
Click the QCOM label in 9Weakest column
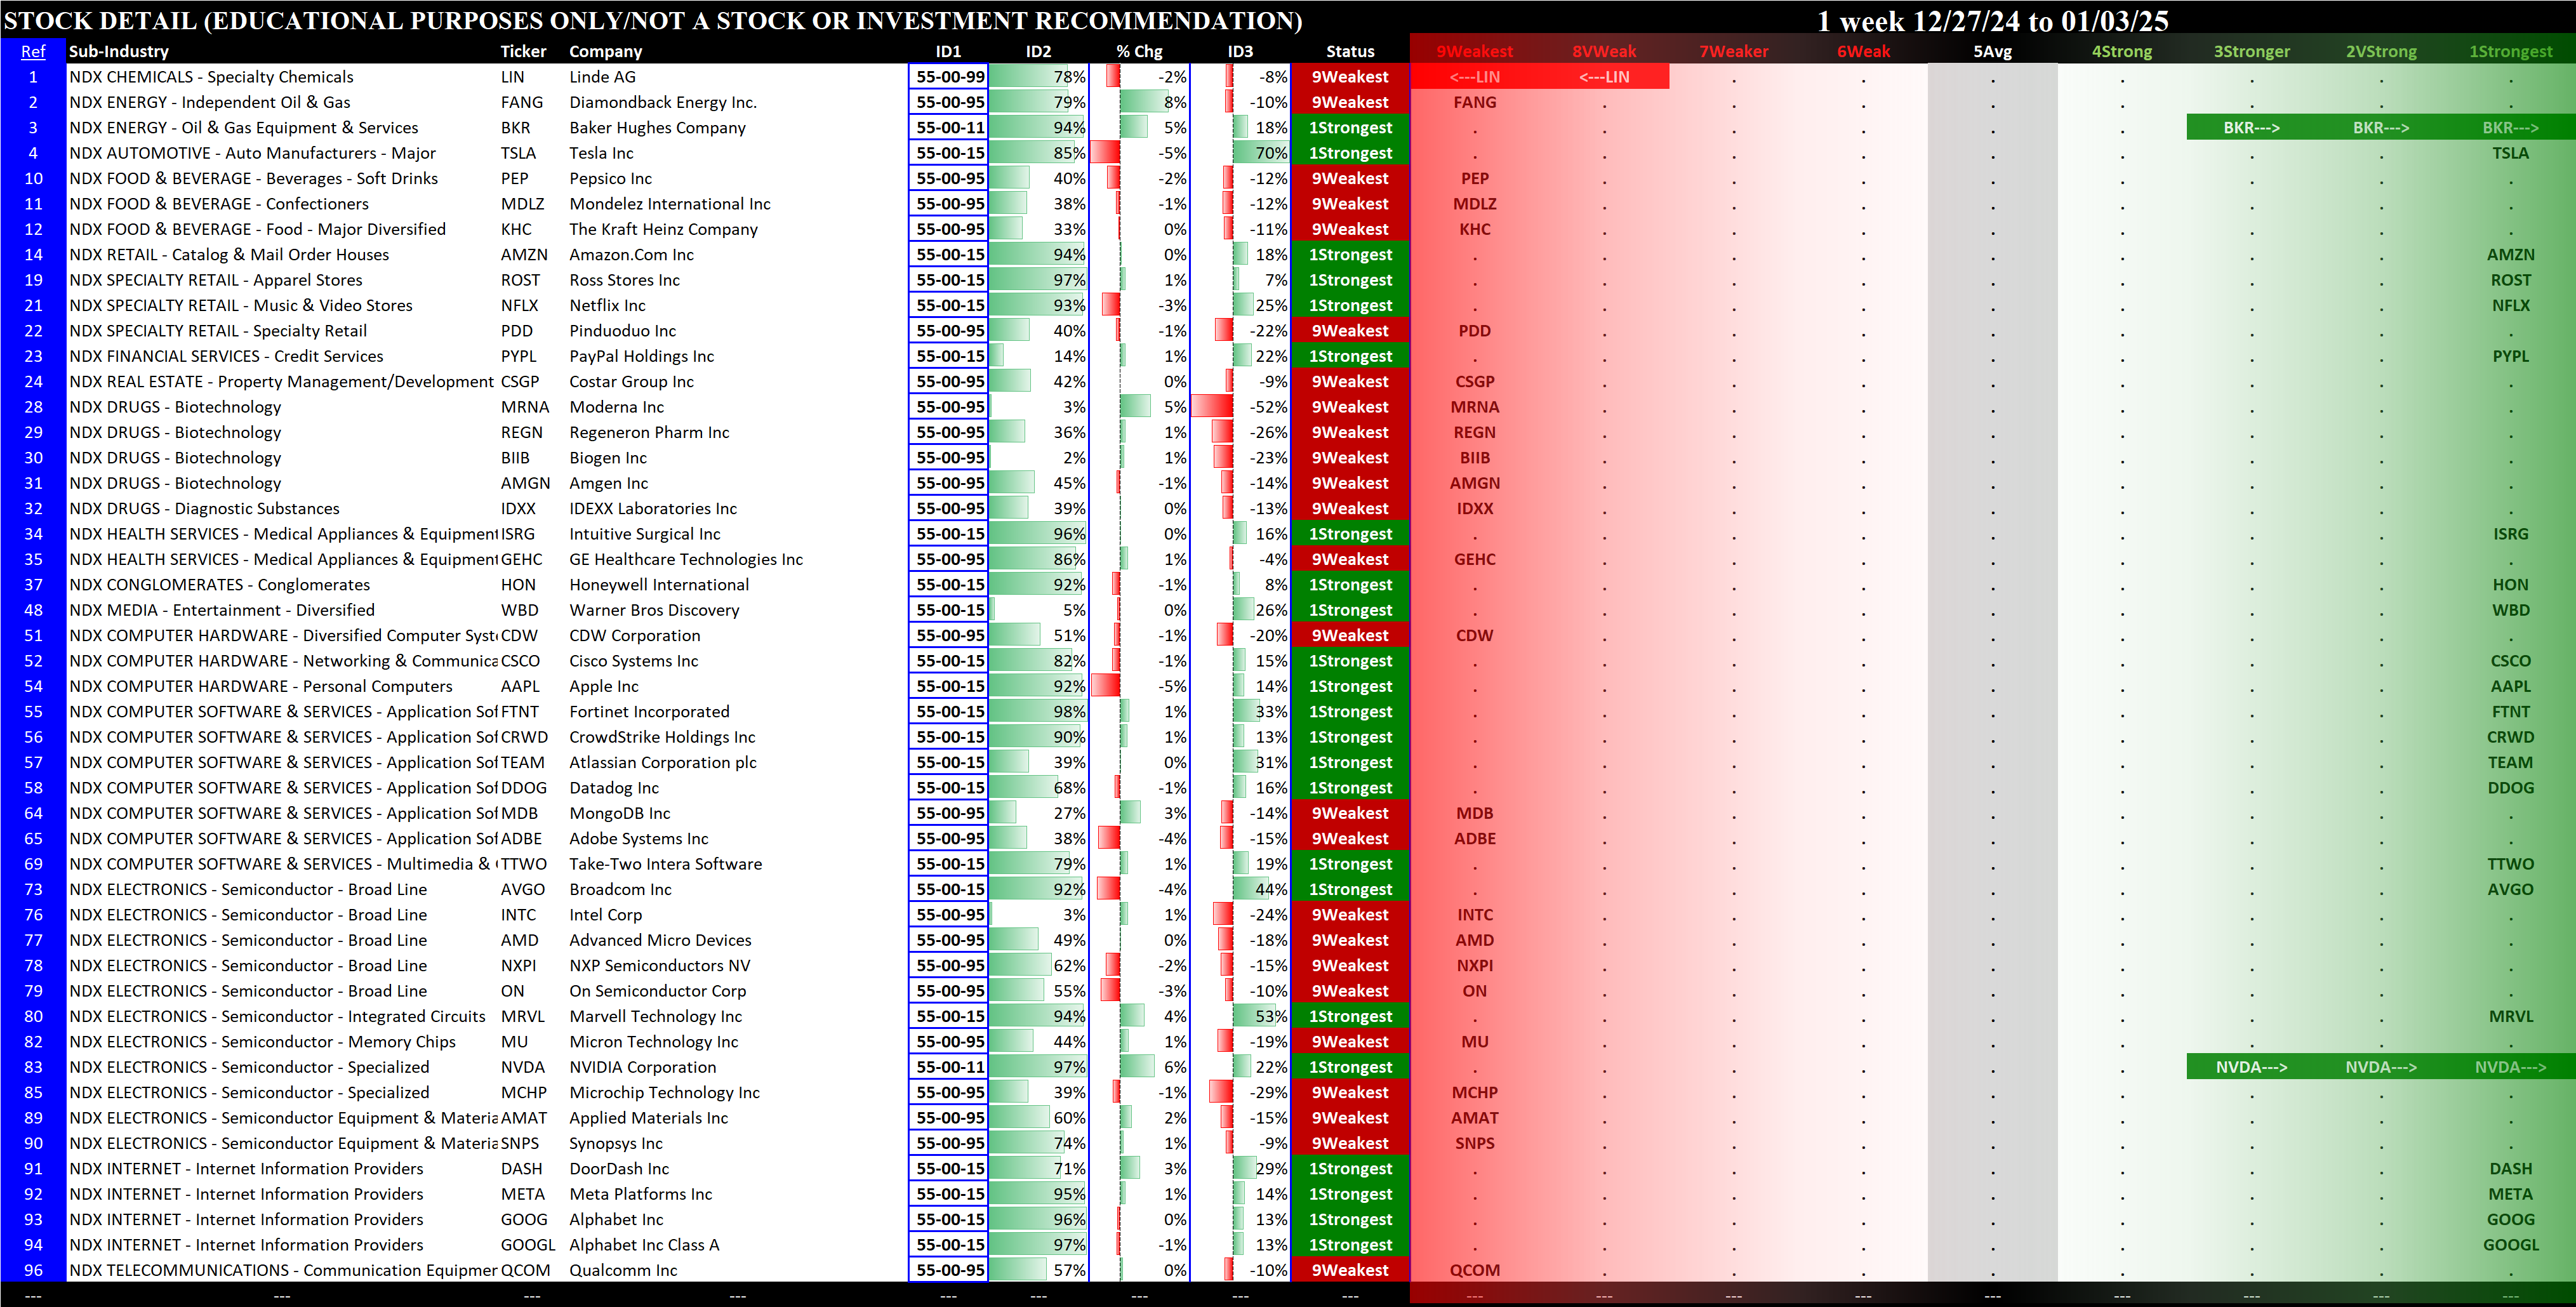click(1474, 1270)
